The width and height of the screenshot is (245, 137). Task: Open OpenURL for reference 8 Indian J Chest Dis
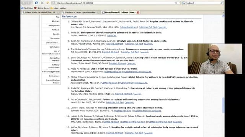(137, 94)
